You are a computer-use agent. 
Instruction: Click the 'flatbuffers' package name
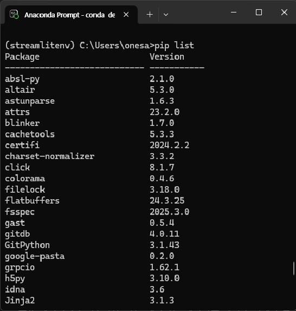(32, 200)
